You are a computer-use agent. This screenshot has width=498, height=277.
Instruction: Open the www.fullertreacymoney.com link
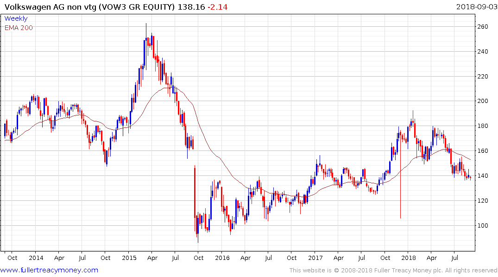[x=49, y=270]
